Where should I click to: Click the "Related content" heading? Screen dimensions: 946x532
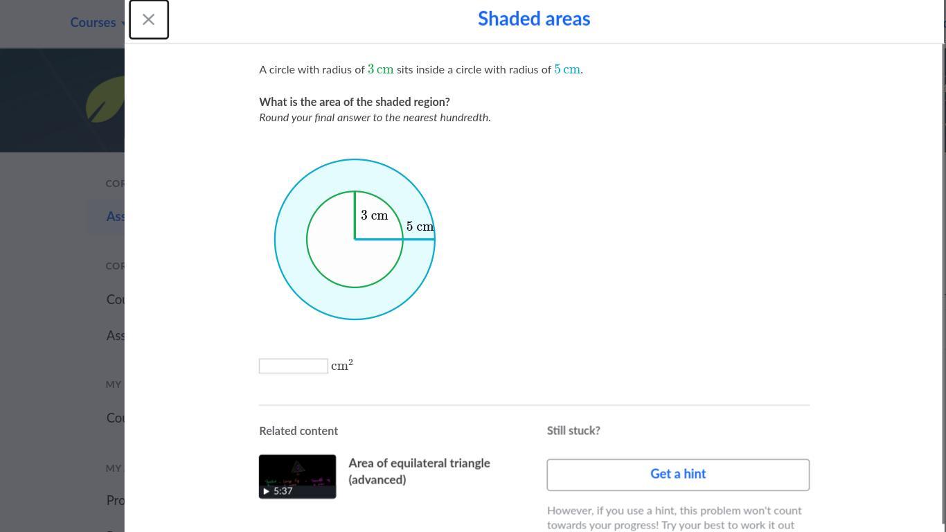(x=298, y=431)
